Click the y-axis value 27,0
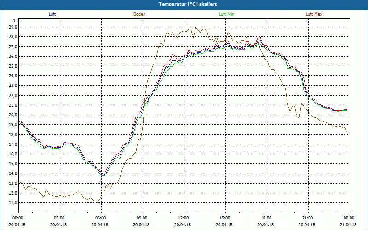Viewport: 368px width, 230px height. coord(13,46)
